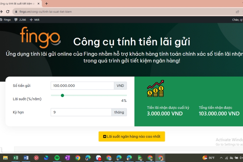The image size is (243, 162).
Task: Click the 'Công cụ tính tiền lãi gửi' heading
Action: [132, 42]
